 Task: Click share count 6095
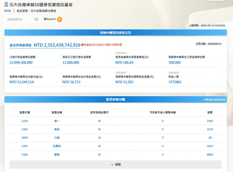[x=210, y=155]
